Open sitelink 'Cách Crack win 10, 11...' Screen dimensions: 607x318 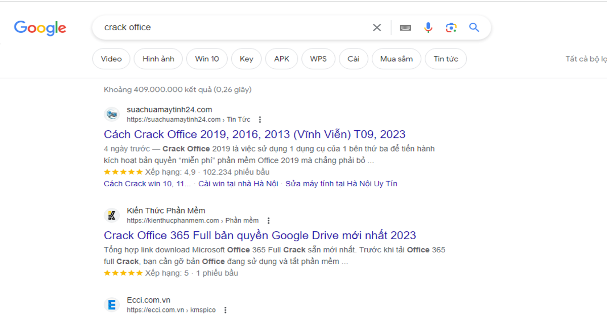[x=148, y=184]
